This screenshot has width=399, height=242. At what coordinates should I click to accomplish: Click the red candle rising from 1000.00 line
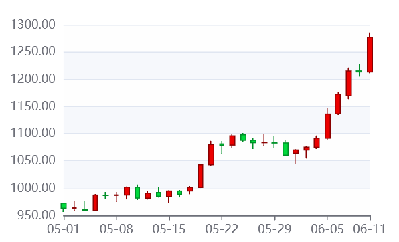point(201,176)
